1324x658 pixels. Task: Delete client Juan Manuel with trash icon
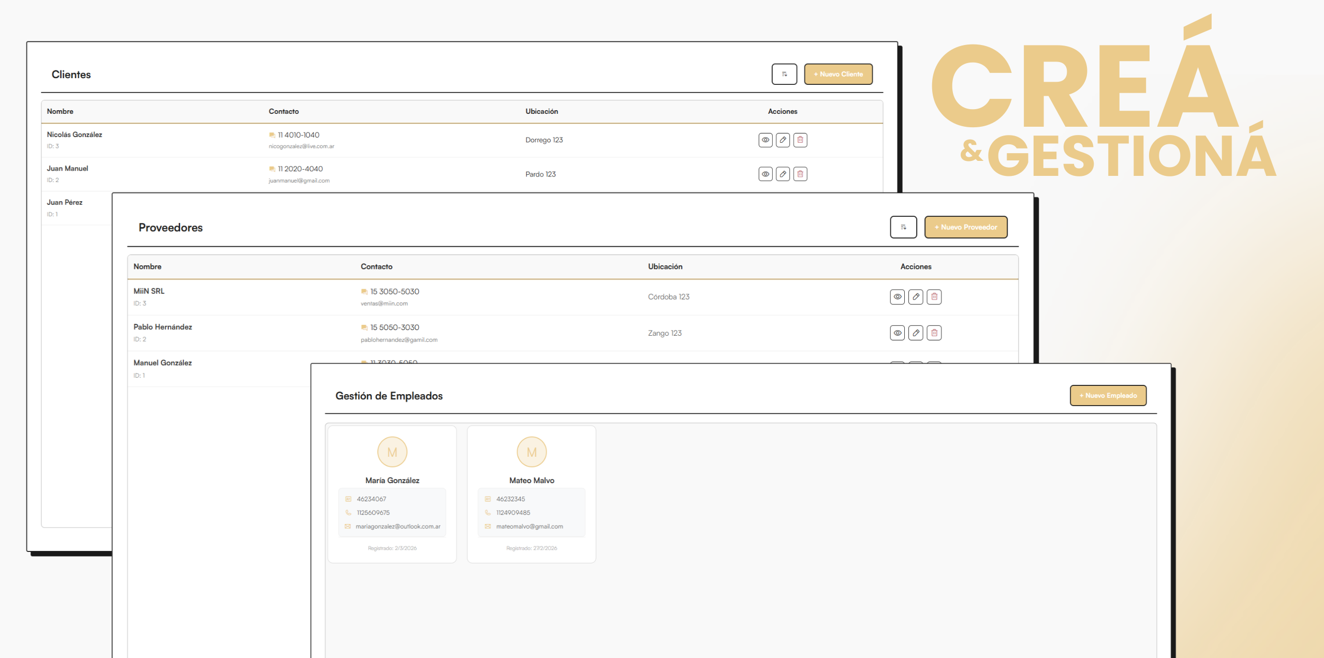point(800,174)
